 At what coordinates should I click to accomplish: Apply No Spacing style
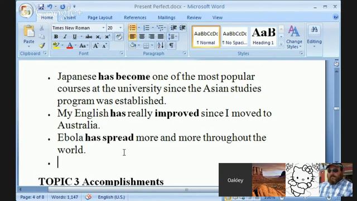(235, 37)
